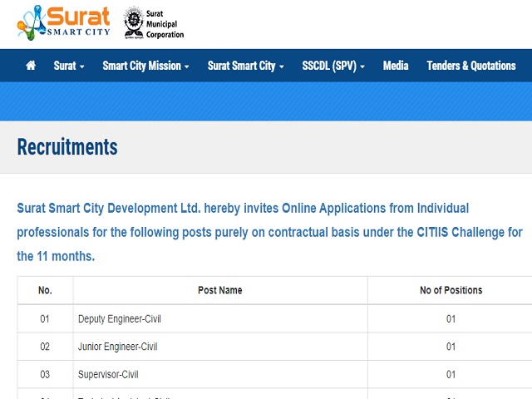This screenshot has height=399, width=532.
Task: Expand the SSCDL (SPV) dropdown
Action: click(x=333, y=66)
